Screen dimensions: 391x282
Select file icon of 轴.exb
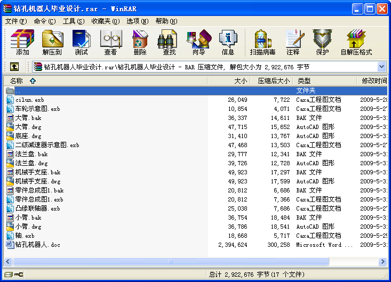point(10,236)
